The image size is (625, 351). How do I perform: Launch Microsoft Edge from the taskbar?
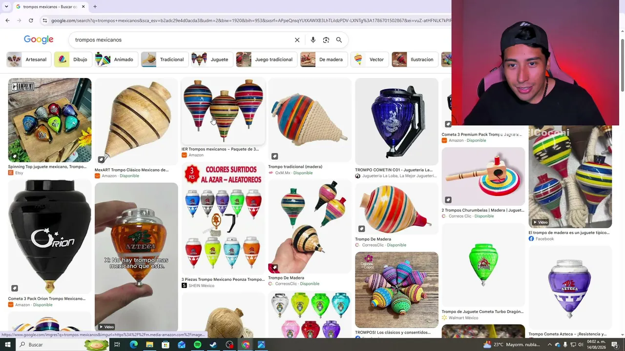click(x=133, y=345)
